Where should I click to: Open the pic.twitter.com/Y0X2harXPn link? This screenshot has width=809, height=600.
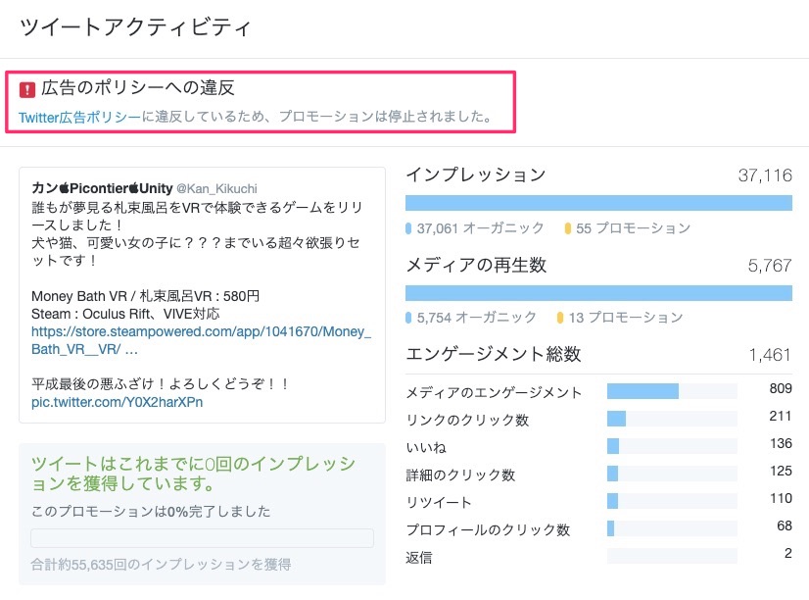click(118, 402)
